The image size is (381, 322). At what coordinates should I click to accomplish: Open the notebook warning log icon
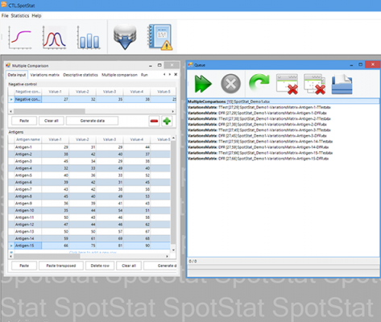pyautogui.click(x=160, y=37)
